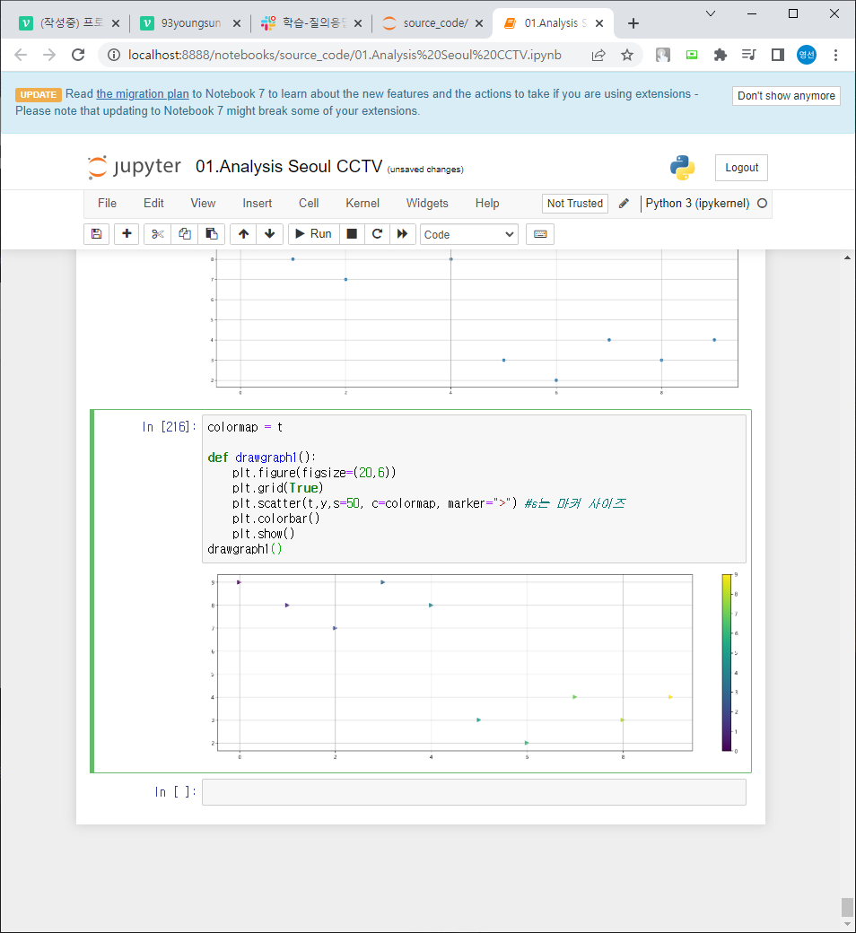Open the Extensions puzzle icon
This screenshot has width=856, height=933.
pyautogui.click(x=721, y=56)
